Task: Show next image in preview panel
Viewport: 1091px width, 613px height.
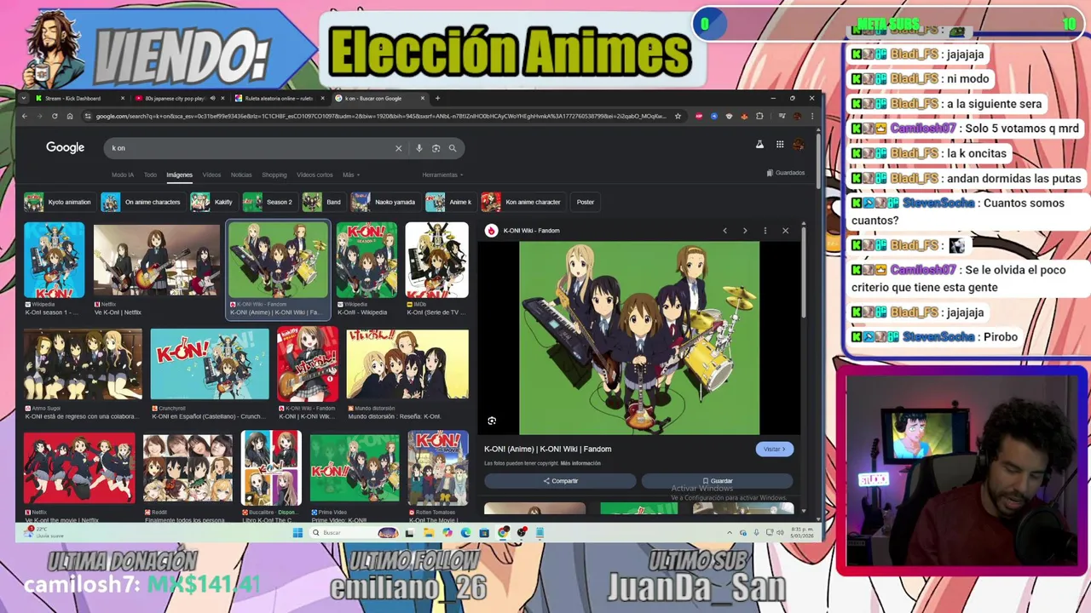Action: pyautogui.click(x=744, y=231)
